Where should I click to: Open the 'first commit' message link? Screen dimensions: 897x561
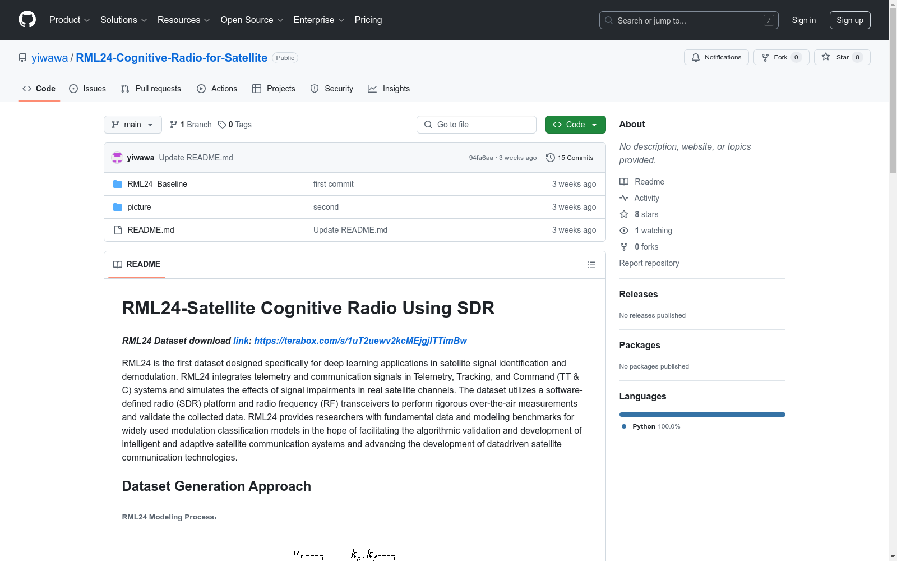click(x=334, y=184)
